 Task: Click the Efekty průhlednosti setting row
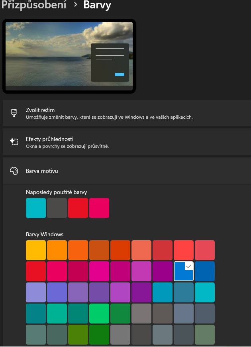coord(127,142)
